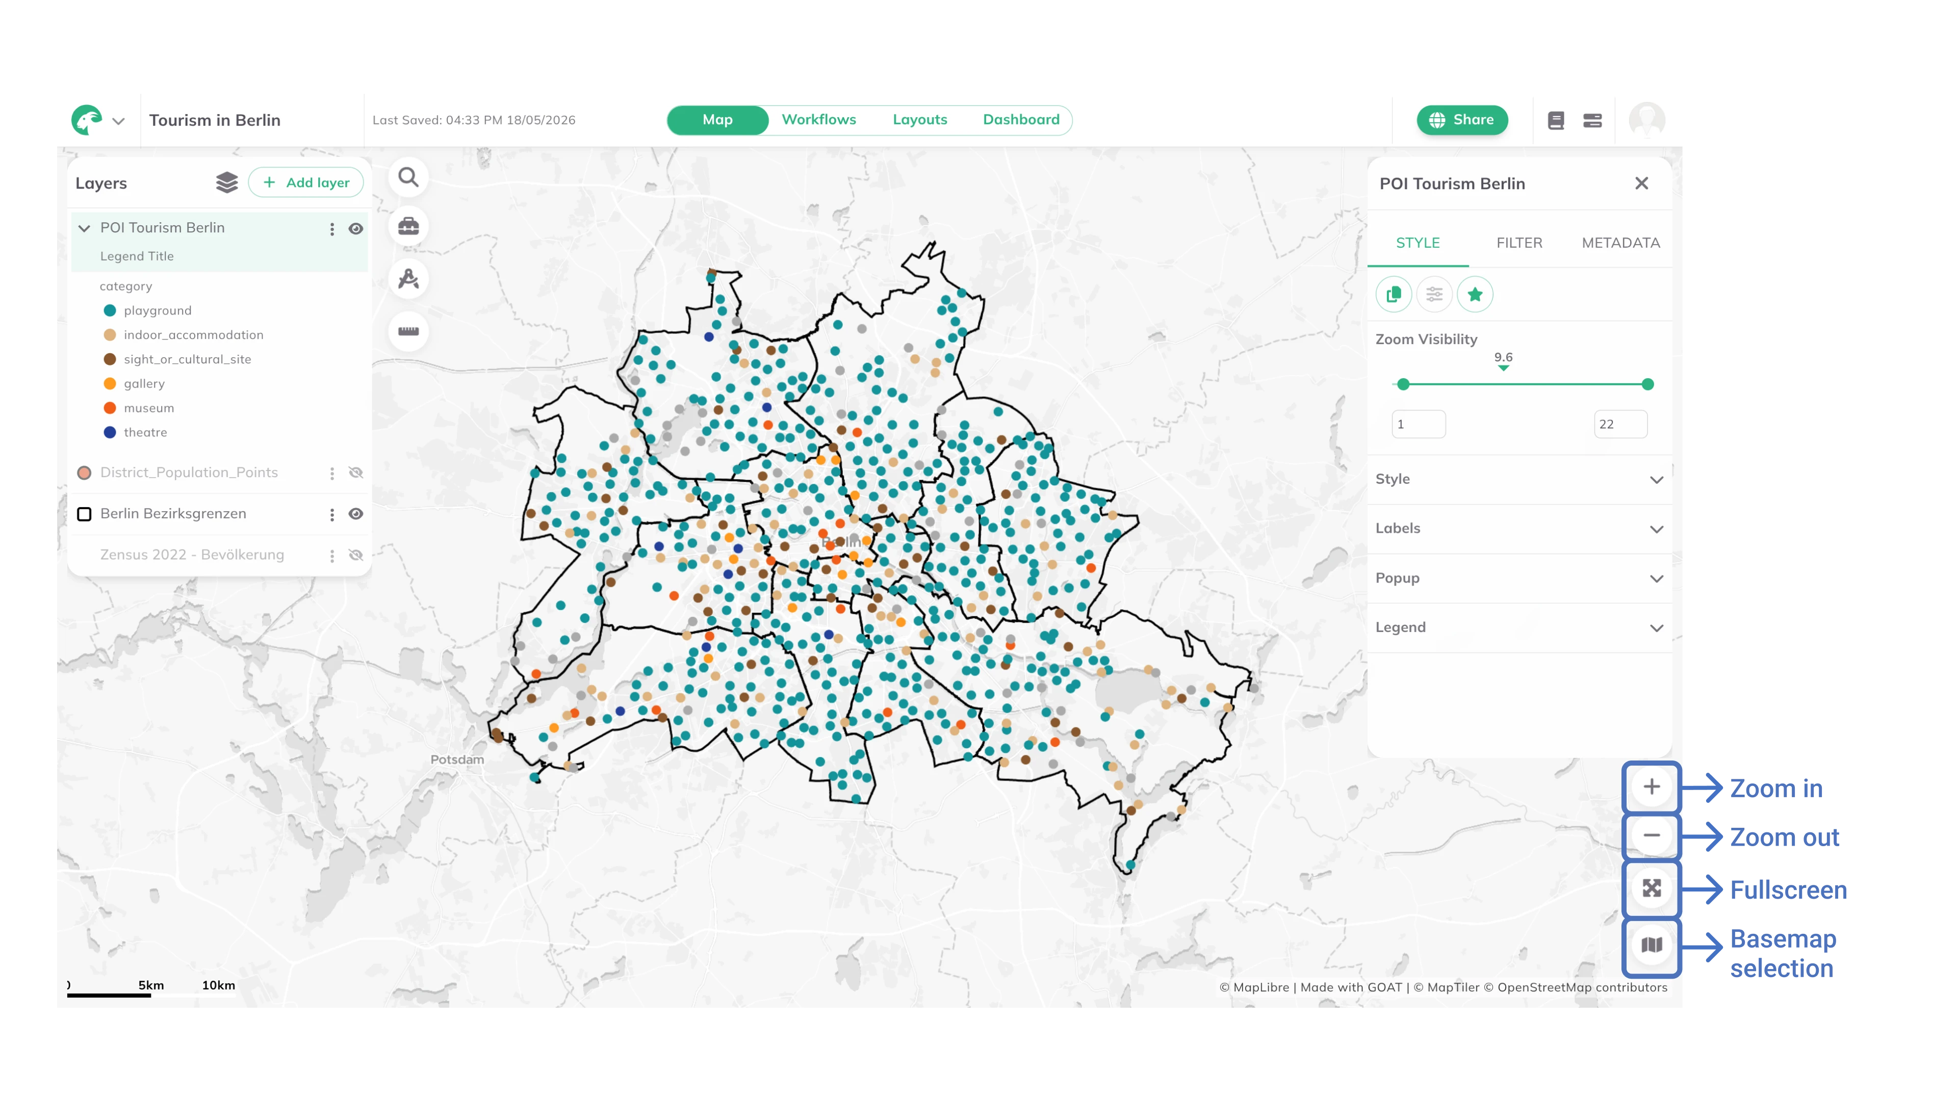
Task: Click the museum legend color swatch
Action: 110,408
